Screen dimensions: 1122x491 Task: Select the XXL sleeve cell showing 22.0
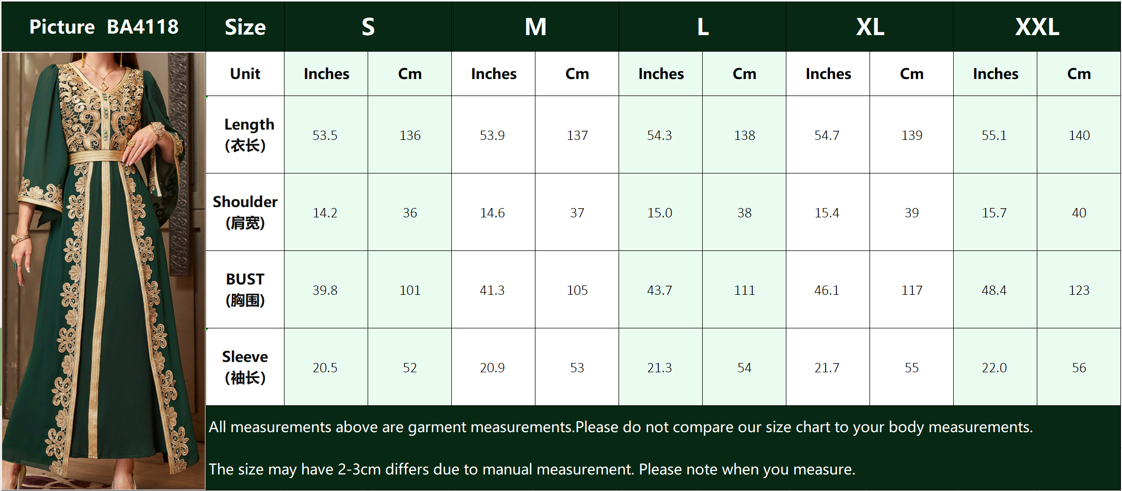(x=994, y=368)
